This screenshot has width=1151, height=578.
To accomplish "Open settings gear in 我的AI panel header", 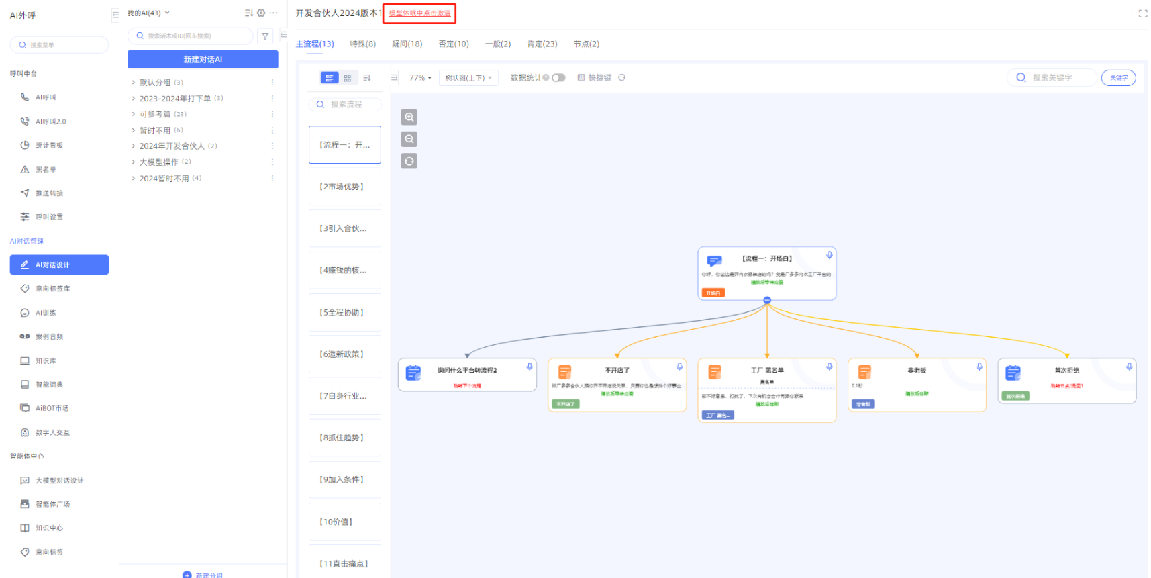I will [x=261, y=13].
